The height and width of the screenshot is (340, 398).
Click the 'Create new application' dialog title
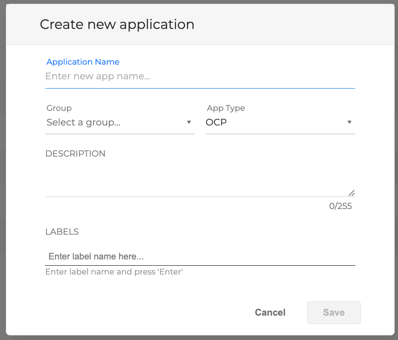pyautogui.click(x=117, y=24)
